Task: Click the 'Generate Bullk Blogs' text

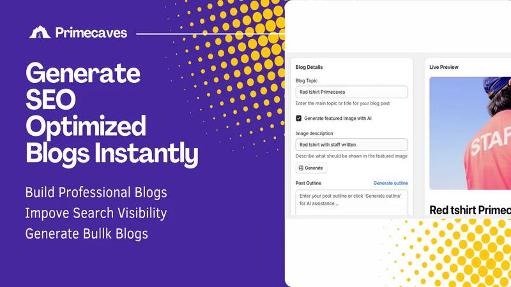Action: point(86,233)
